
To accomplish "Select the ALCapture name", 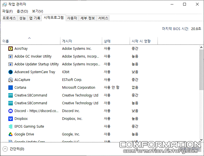I will pos(22,80).
